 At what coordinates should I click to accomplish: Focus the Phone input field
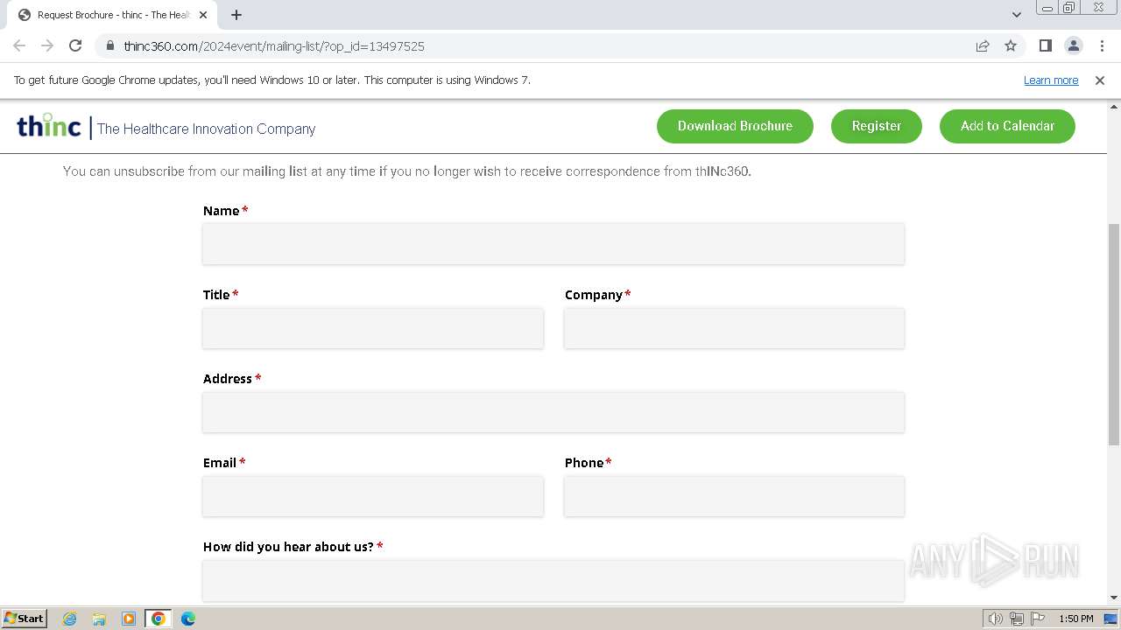[734, 496]
